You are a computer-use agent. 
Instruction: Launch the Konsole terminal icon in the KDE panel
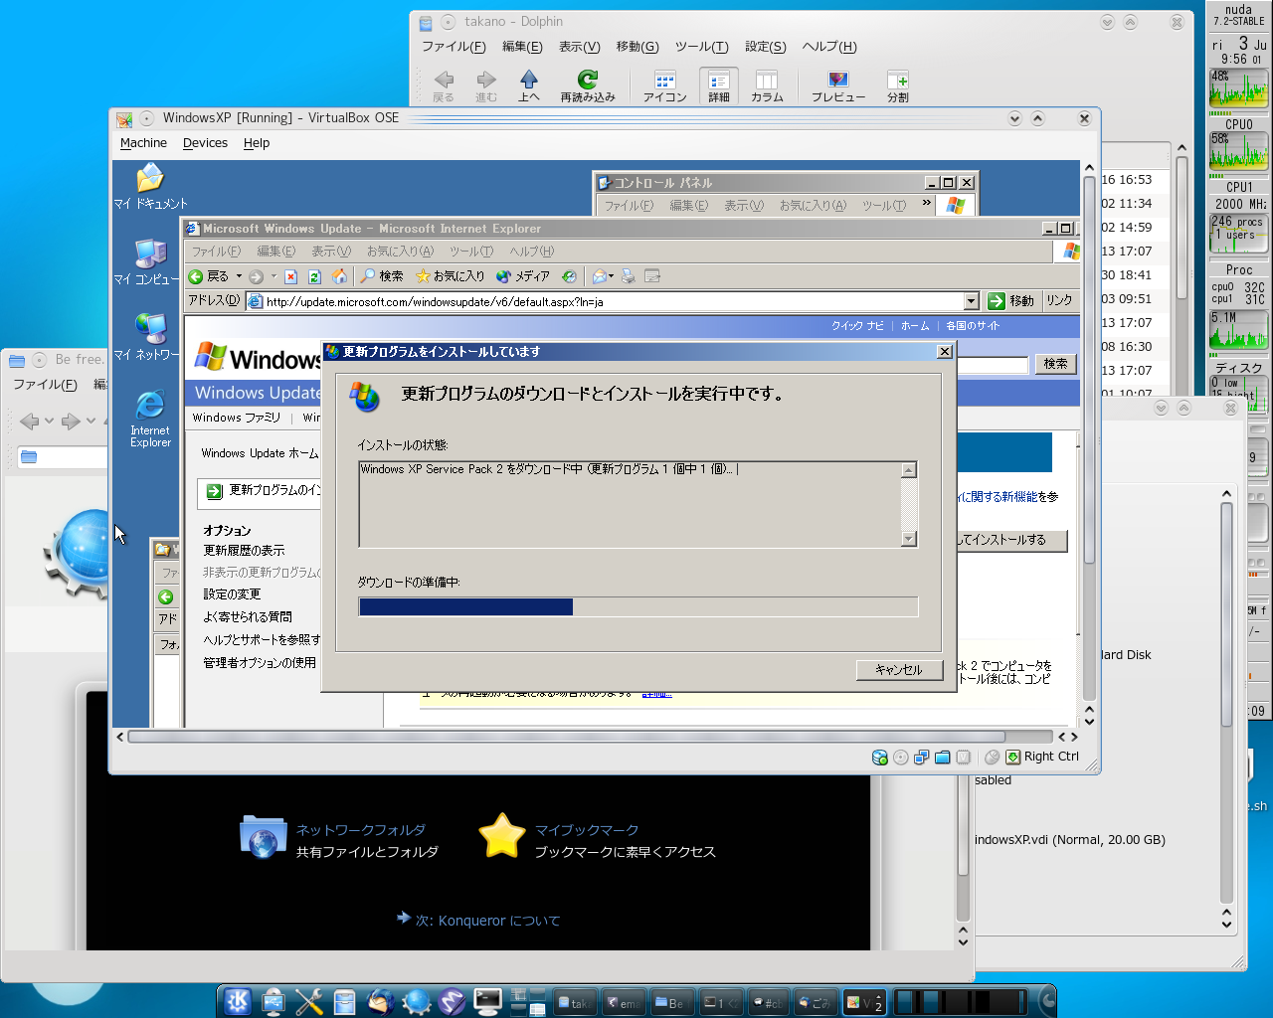(487, 1001)
